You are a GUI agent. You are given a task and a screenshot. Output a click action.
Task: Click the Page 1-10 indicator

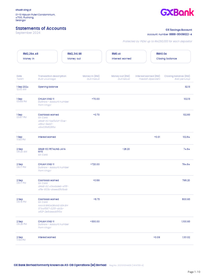(194, 272)
